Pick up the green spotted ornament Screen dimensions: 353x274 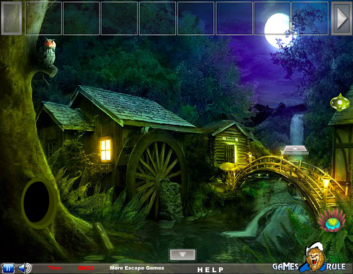(x=340, y=103)
